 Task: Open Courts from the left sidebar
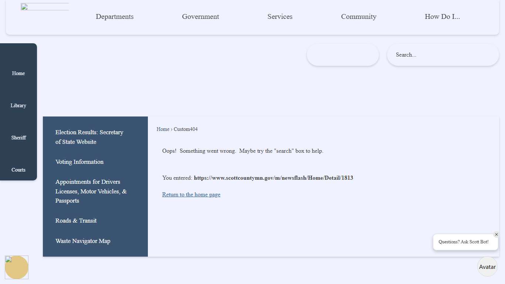pos(18,170)
